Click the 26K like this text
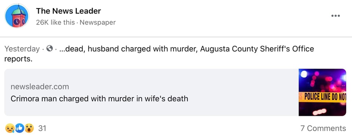 (x=55, y=22)
